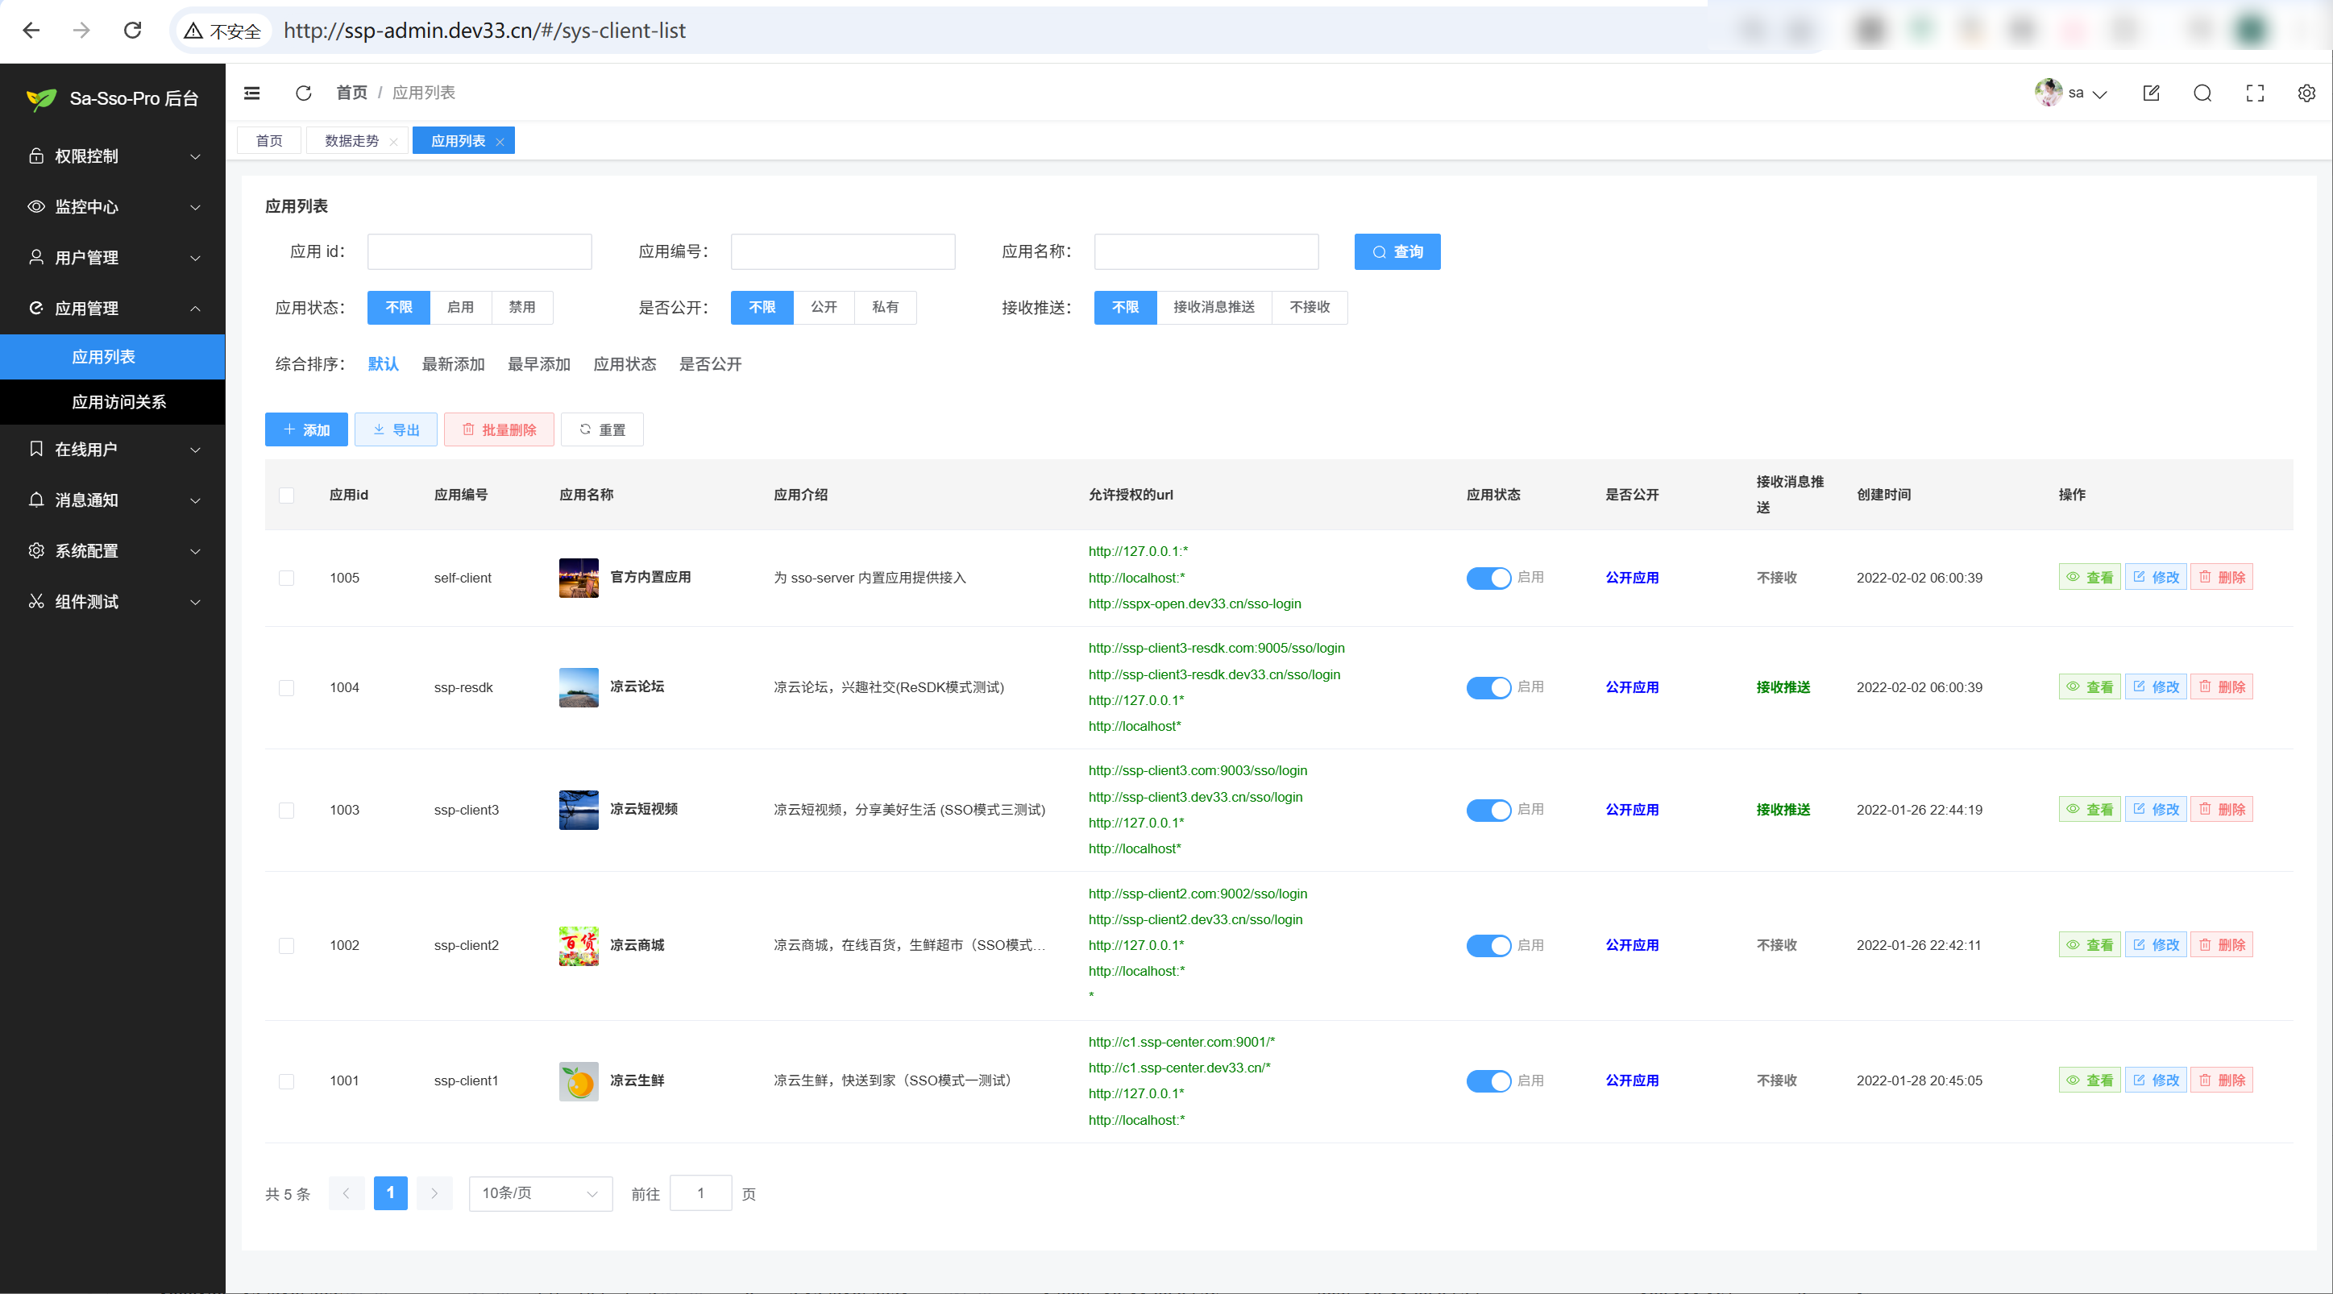This screenshot has height=1294, width=2333.
Task: Expand the 权限控制 sidebar menu
Action: 112,156
